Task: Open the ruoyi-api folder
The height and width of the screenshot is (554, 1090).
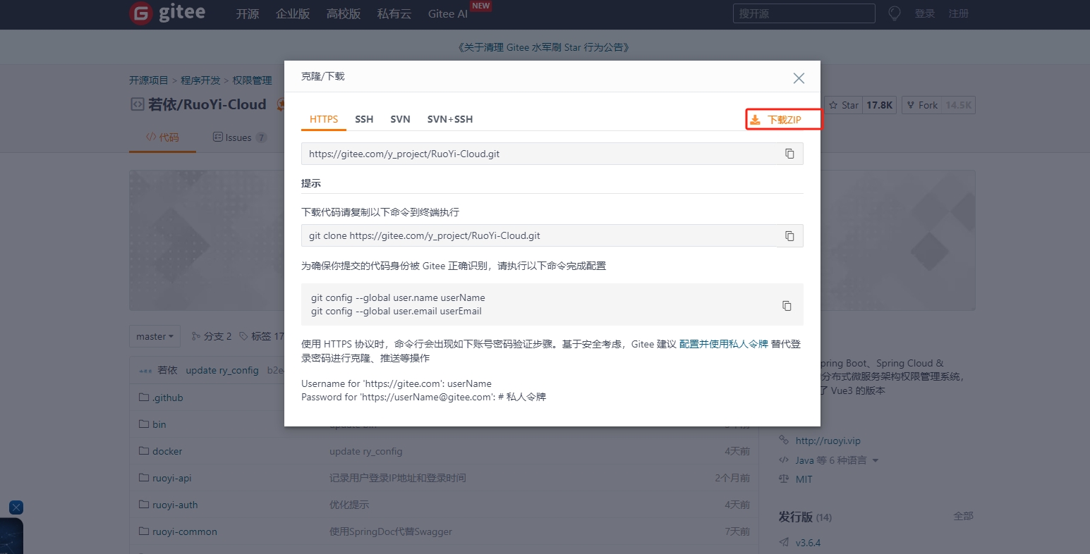Action: 172,478
